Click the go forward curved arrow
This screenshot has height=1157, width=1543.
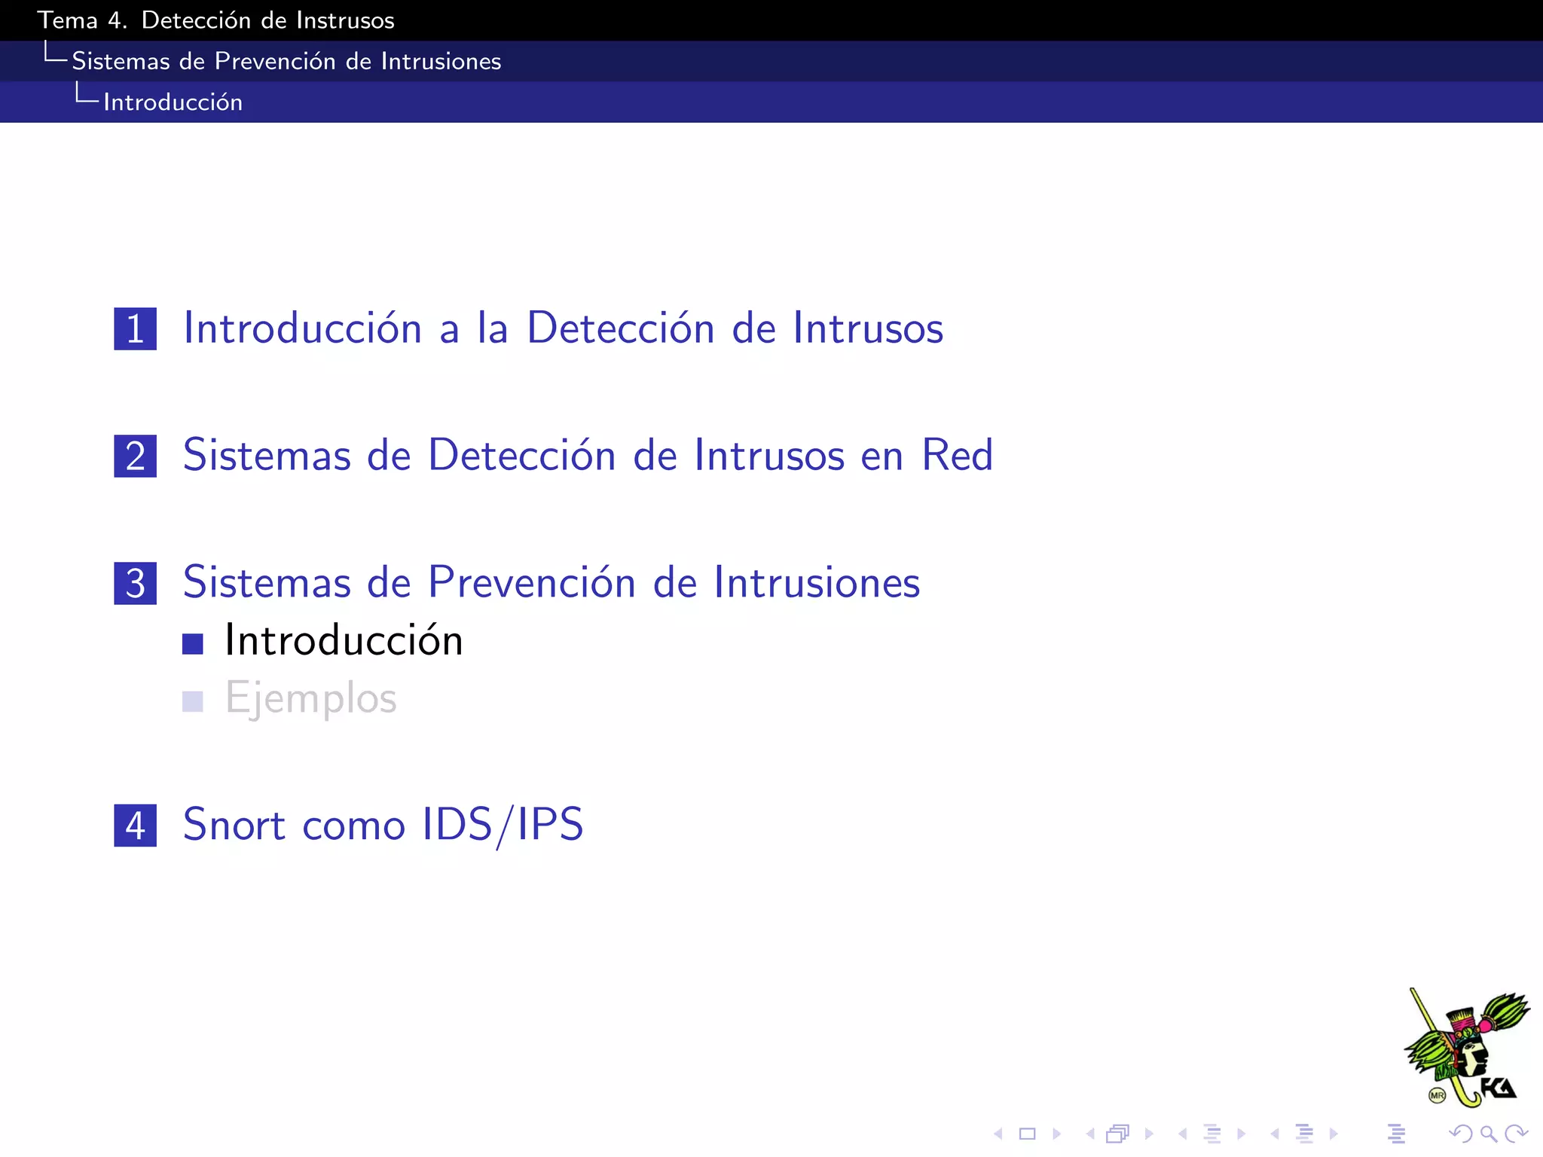coord(1516,1134)
